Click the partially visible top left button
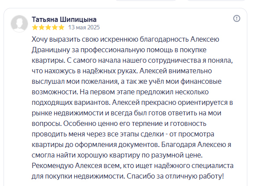Viewport: 257px width, 186px height. pos(146,0)
